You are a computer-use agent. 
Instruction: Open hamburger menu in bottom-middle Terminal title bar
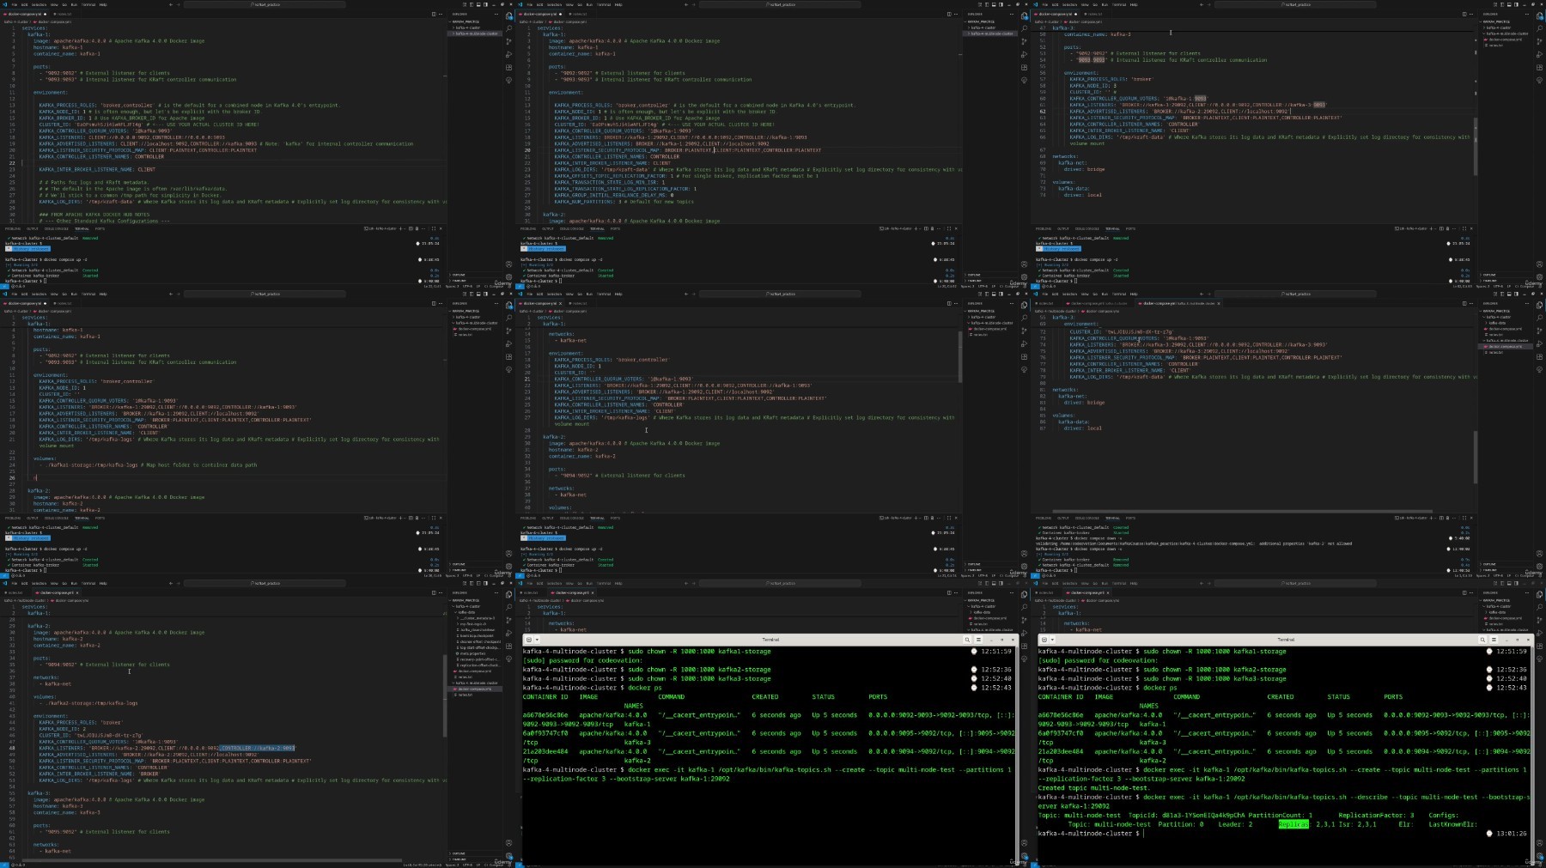[x=978, y=640]
